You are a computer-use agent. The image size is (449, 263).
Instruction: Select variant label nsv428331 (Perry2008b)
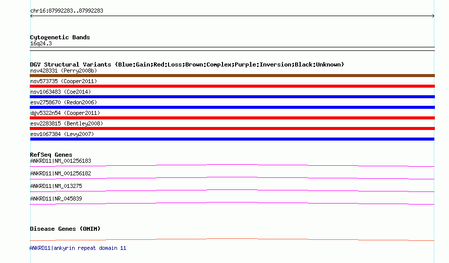coord(64,71)
